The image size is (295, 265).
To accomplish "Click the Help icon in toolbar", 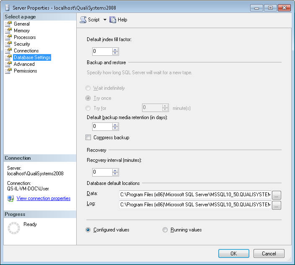I will [112, 20].
